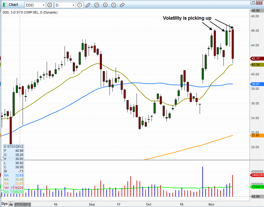Click the olive MA 35.04 row in data box

coord(14,179)
